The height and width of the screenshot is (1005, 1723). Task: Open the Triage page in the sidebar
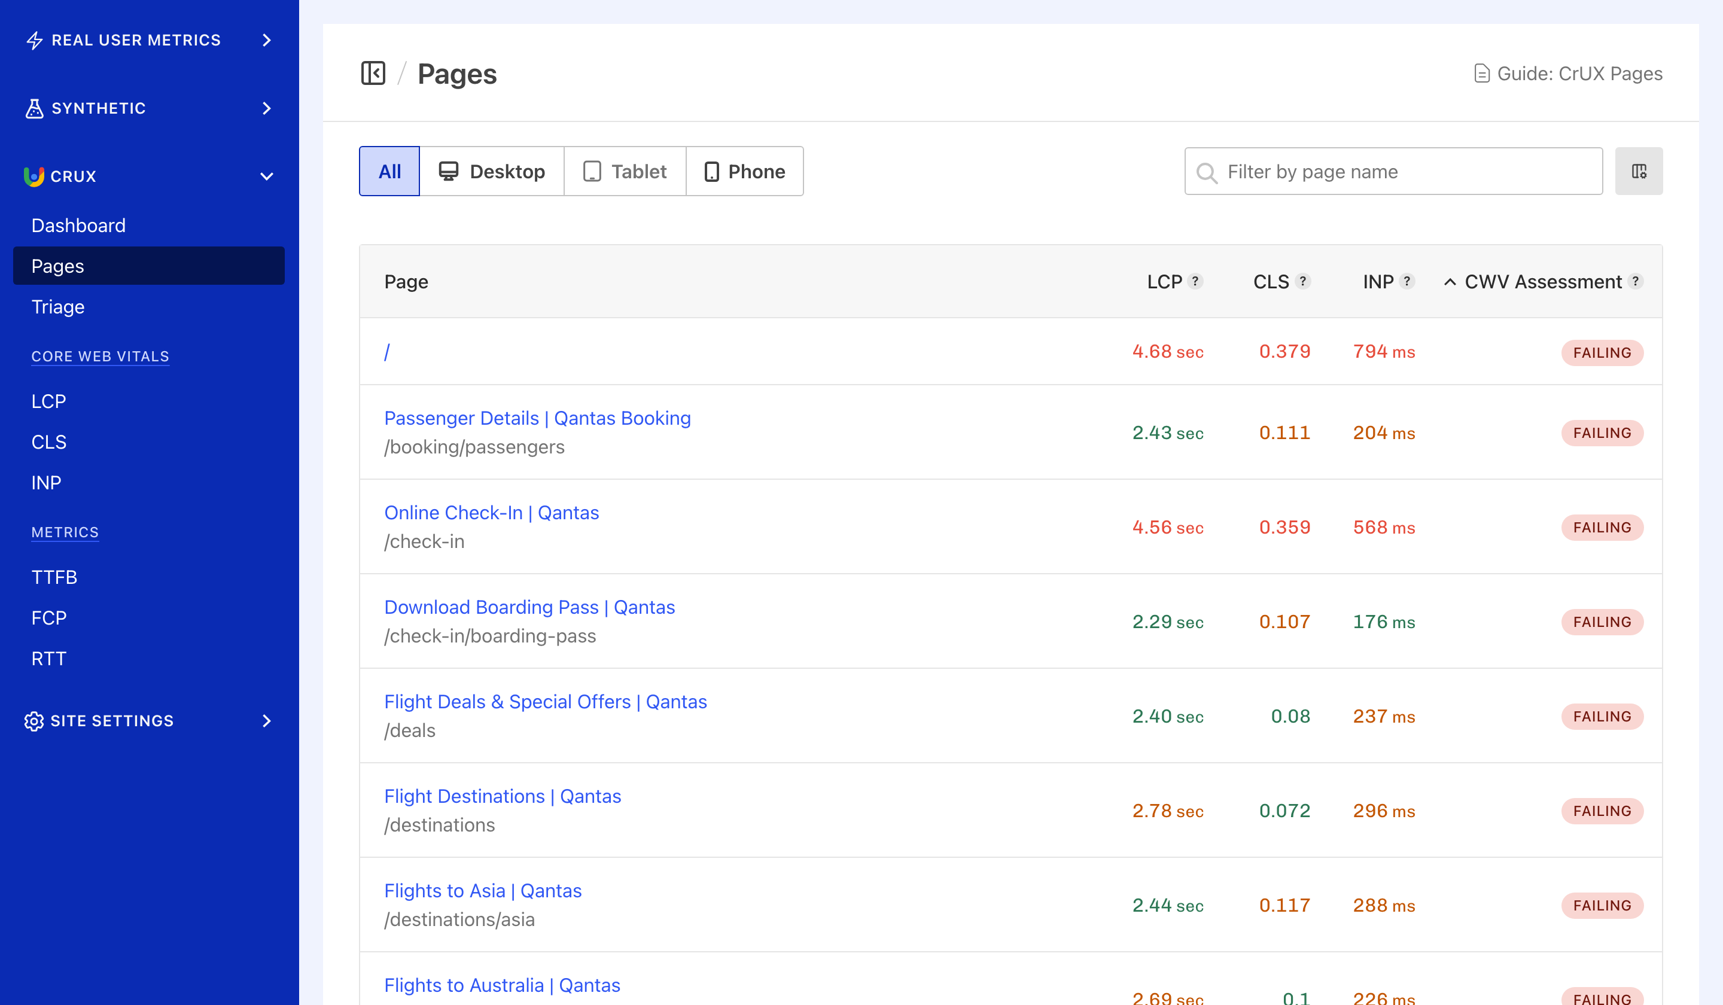57,306
